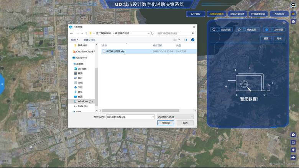Click the Creative Cloud Files icon

74,52
